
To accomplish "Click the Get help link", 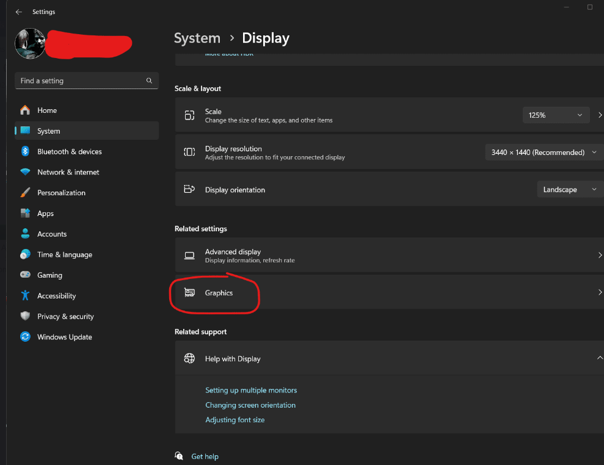I will [205, 456].
